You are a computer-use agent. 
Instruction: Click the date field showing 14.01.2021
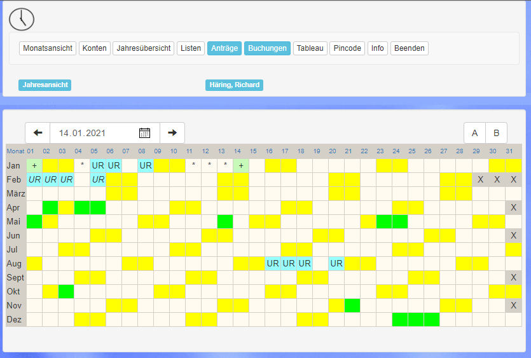(x=95, y=133)
